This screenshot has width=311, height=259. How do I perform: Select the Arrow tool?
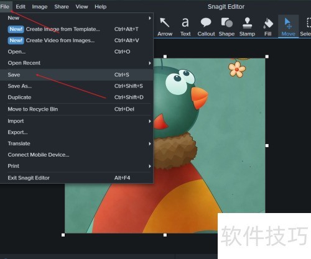click(165, 27)
